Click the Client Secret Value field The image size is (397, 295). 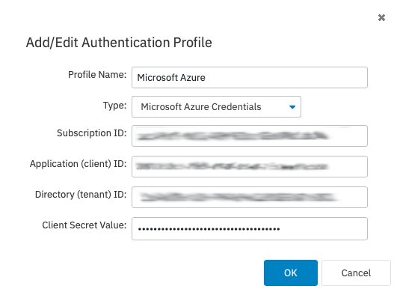coord(250,228)
